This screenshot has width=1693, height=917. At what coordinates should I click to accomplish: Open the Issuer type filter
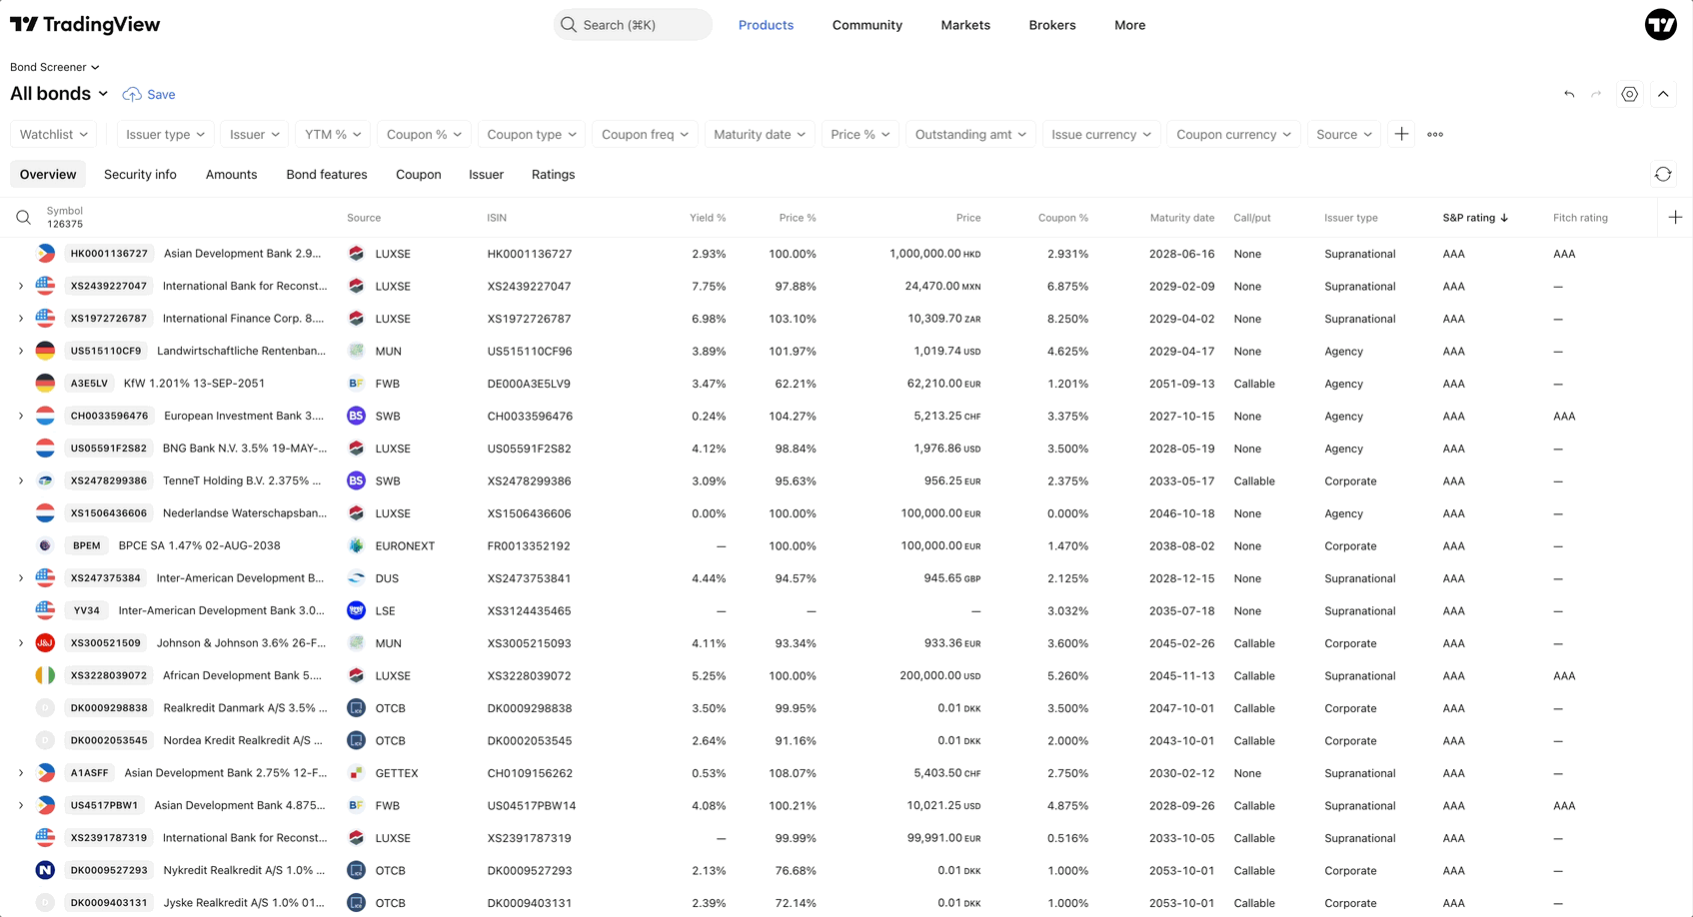tap(165, 134)
